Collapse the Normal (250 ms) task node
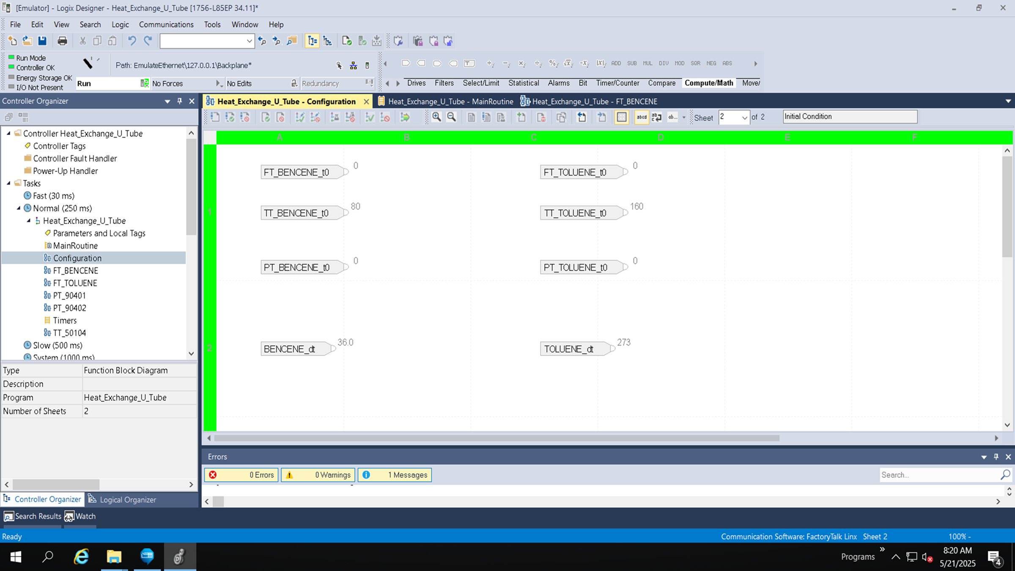Viewport: 1015px width, 571px height. 19,208
